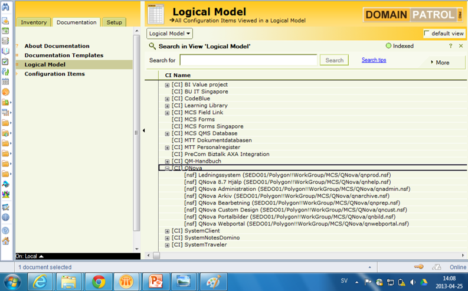Click the blue globe browser icon in sidebar

5,217
